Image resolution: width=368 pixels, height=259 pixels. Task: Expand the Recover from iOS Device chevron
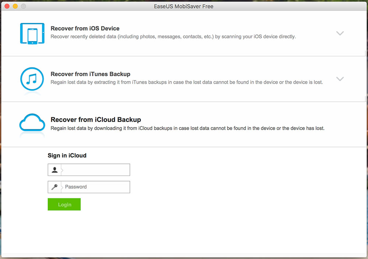[x=340, y=33]
